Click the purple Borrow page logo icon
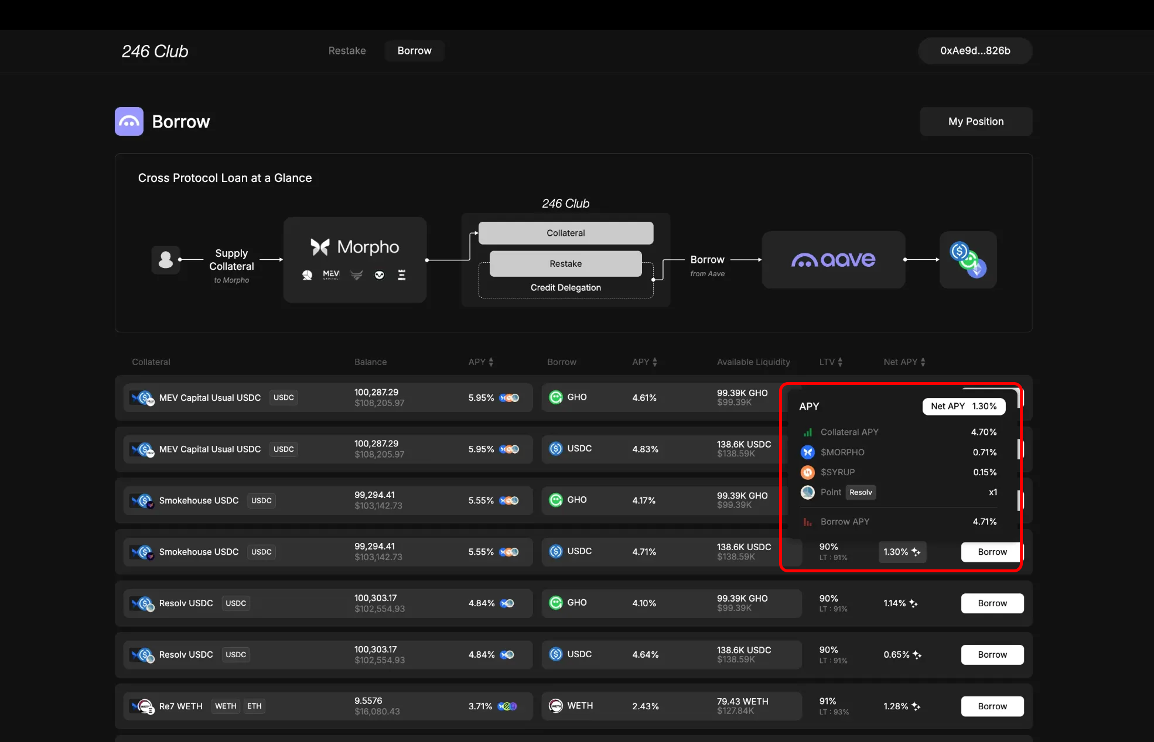Screen dimensions: 1154x742 129,122
